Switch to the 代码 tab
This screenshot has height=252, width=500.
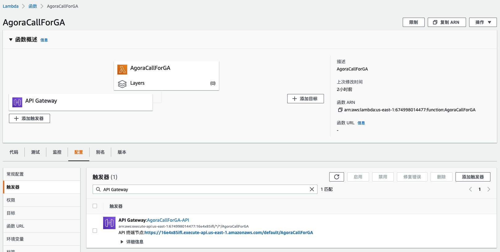coord(14,152)
